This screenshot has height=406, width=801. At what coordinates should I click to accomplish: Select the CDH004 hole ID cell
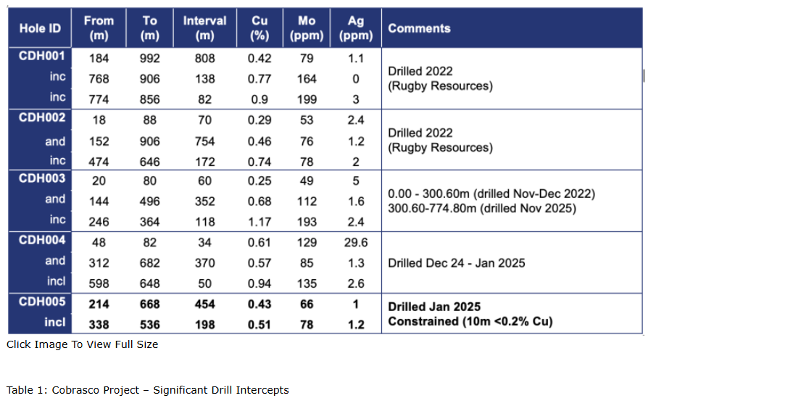42,239
